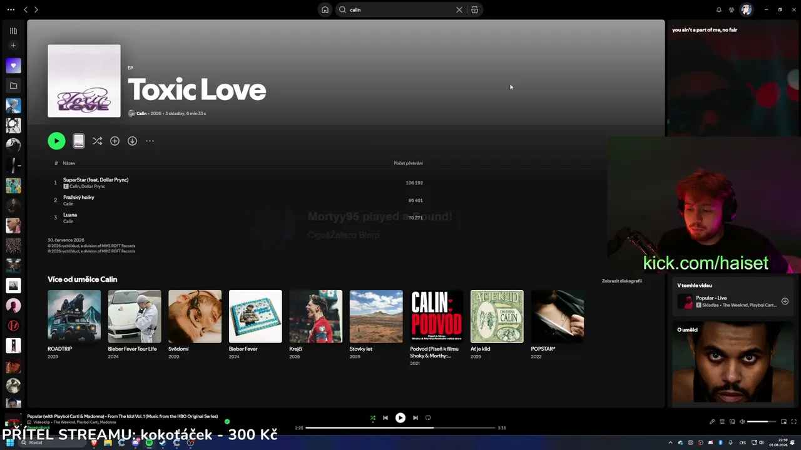
Task: Open the Toxic Love cover art
Action: [x=84, y=81]
